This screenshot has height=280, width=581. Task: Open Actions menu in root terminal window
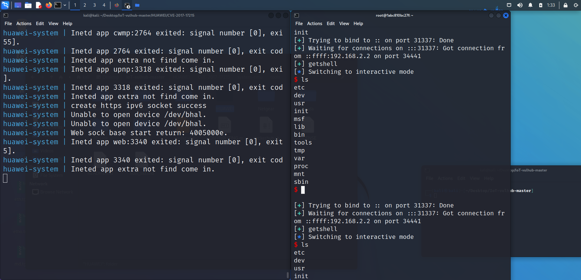pyautogui.click(x=315, y=24)
